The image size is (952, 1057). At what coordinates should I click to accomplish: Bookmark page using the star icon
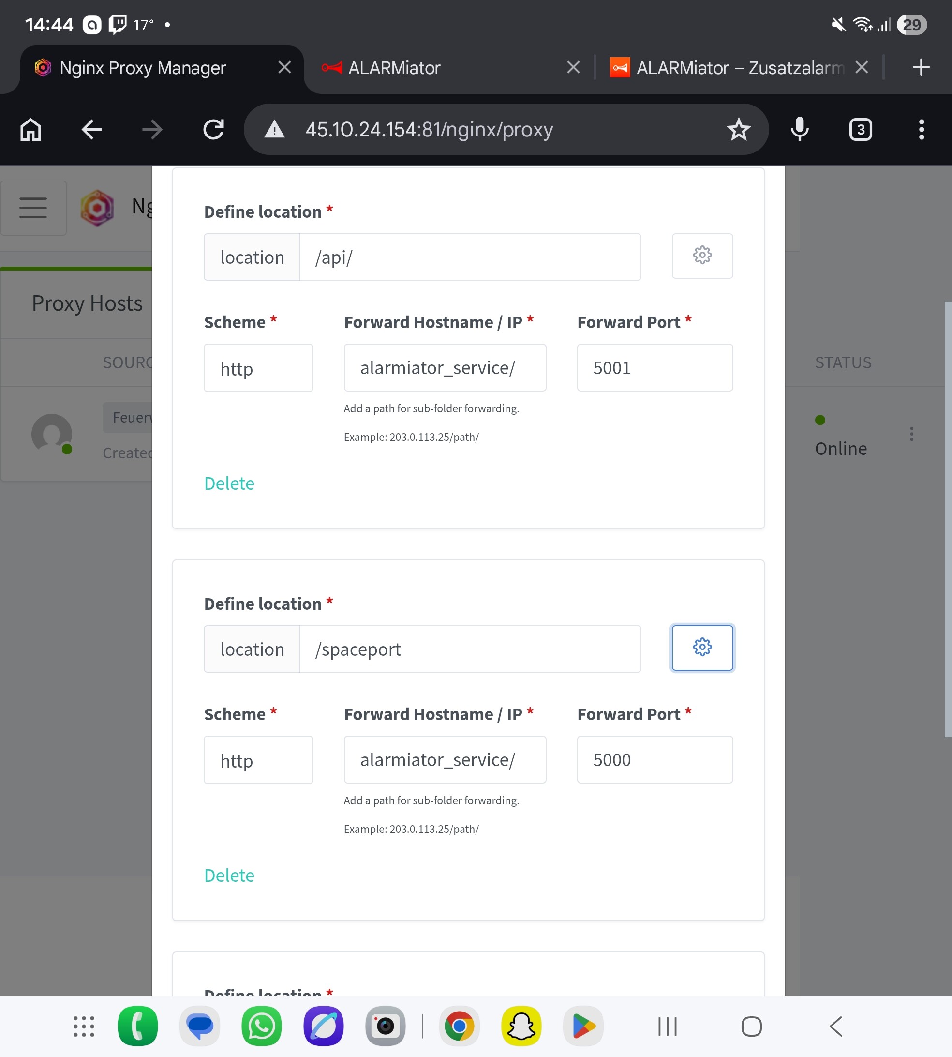tap(738, 129)
